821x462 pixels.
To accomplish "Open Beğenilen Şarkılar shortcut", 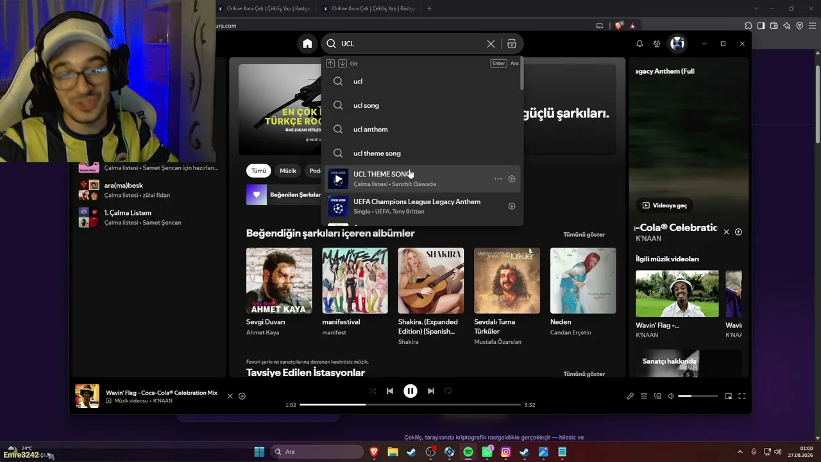I will (x=284, y=194).
